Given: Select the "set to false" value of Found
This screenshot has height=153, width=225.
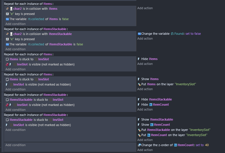Looking at the screenshot, I should tap(193, 34).
